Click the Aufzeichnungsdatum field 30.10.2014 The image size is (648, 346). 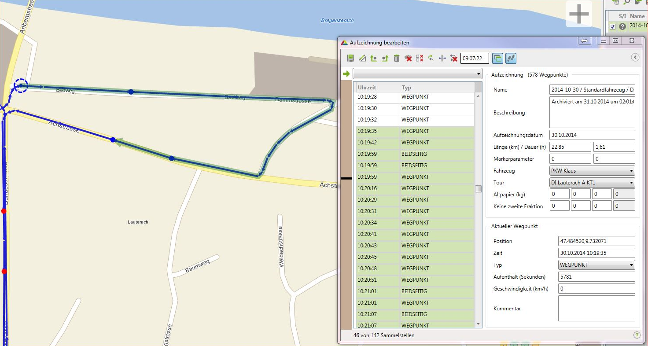point(592,135)
